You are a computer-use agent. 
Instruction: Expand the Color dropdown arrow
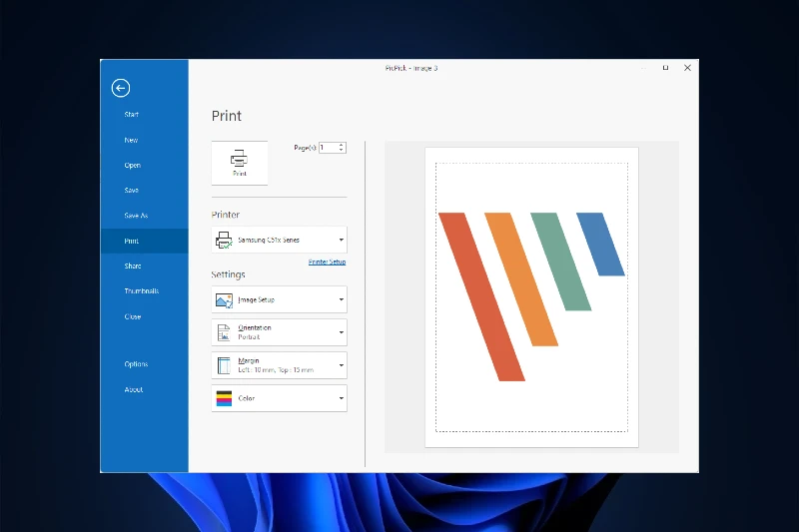pos(341,398)
